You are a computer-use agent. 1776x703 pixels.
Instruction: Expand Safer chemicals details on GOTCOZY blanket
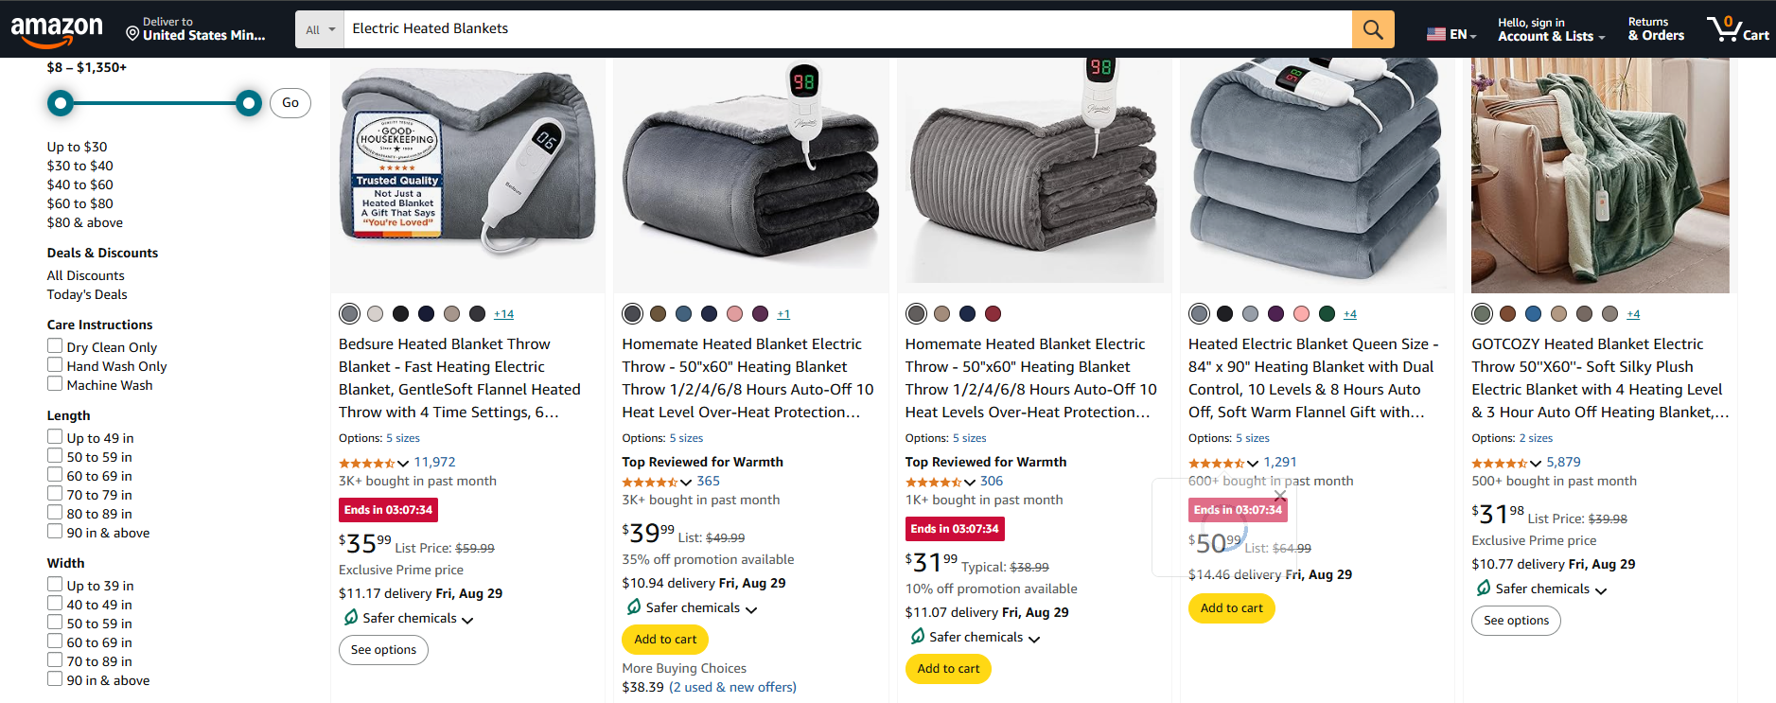[1601, 589]
